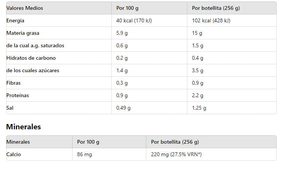This screenshot has height=169, width=282.
Task: Click the "3,5 g" sugars value
Action: (198, 70)
